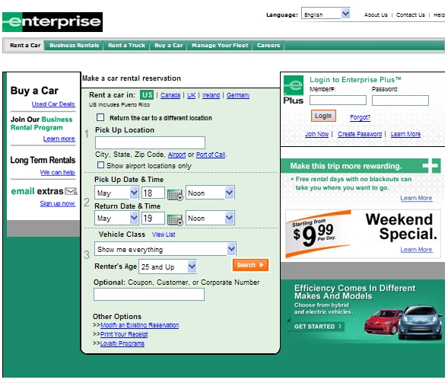Image resolution: width=448 pixels, height=383 pixels.
Task: Click Learn More in the login box
Action: tap(405, 134)
